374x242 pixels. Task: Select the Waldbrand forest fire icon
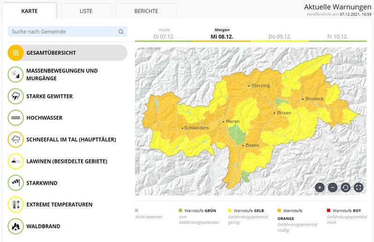[x=15, y=226]
